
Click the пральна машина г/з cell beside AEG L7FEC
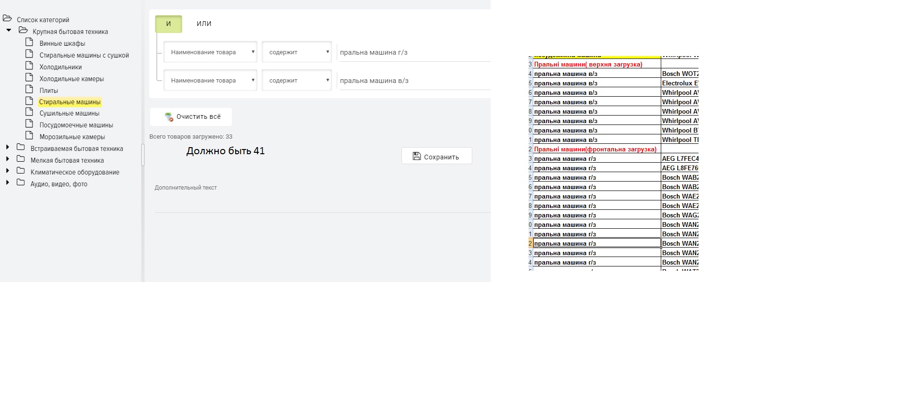(x=597, y=158)
